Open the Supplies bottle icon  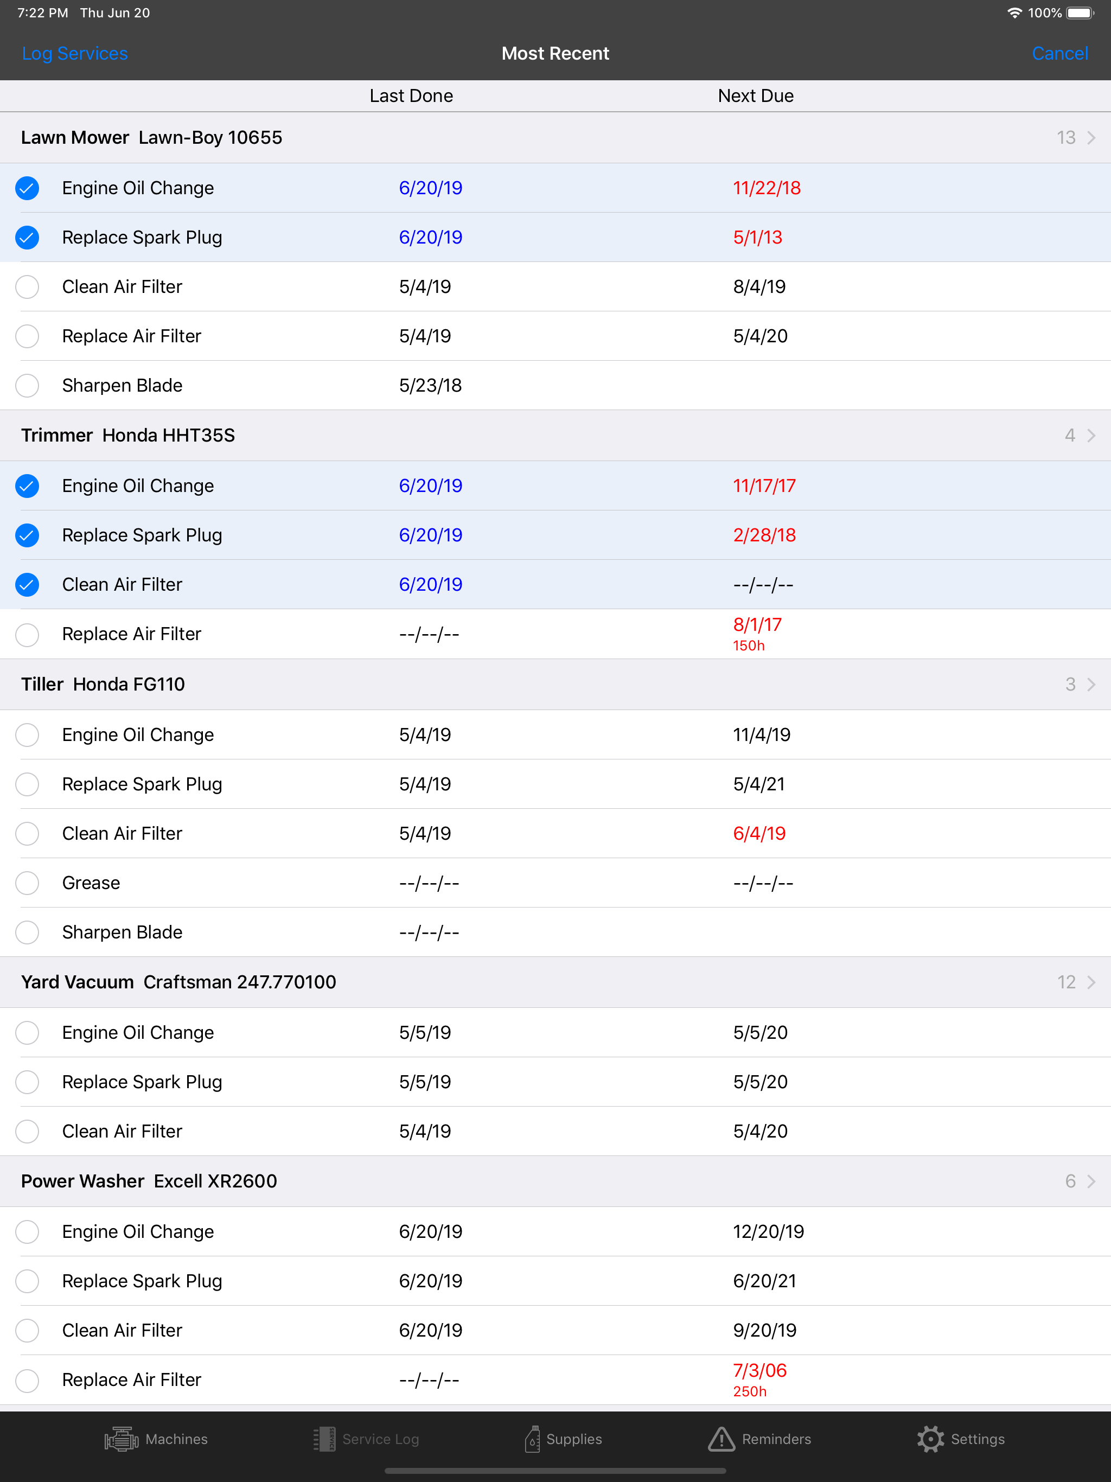pyautogui.click(x=532, y=1439)
